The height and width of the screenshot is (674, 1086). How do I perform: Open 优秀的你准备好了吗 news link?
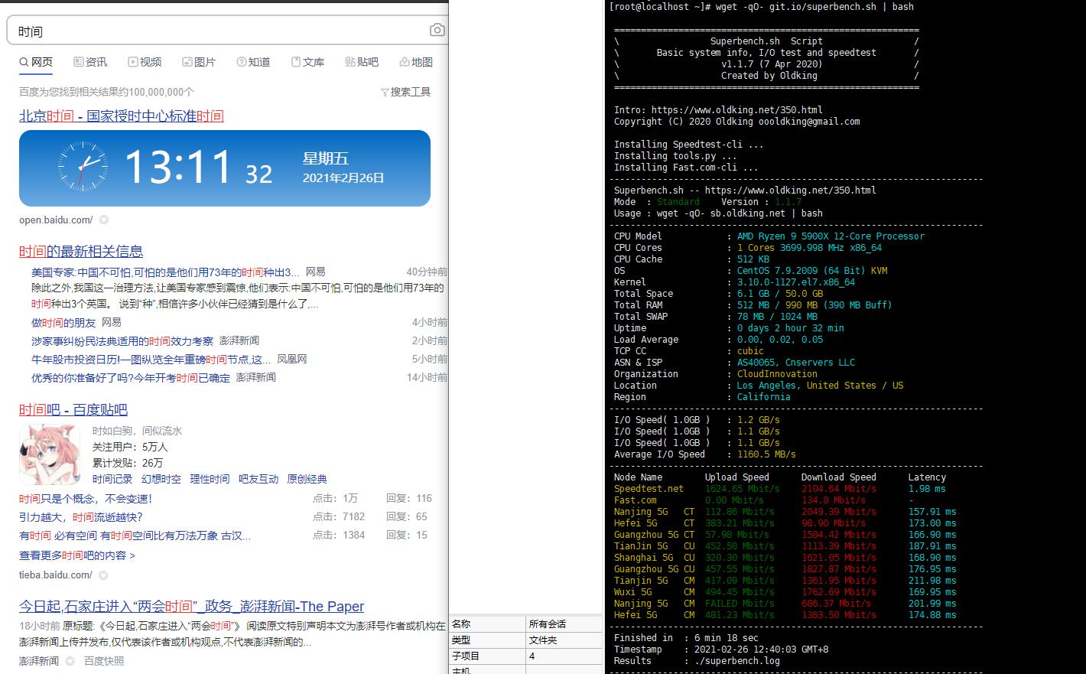(x=131, y=378)
